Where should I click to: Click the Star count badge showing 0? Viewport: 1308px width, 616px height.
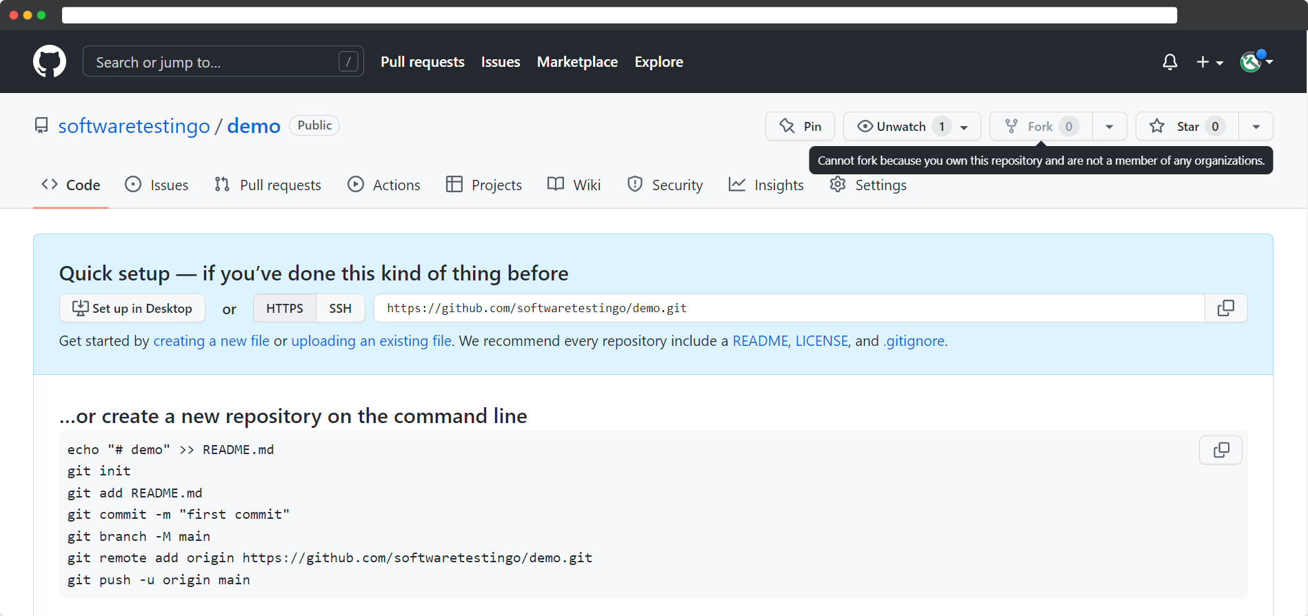pyautogui.click(x=1215, y=126)
